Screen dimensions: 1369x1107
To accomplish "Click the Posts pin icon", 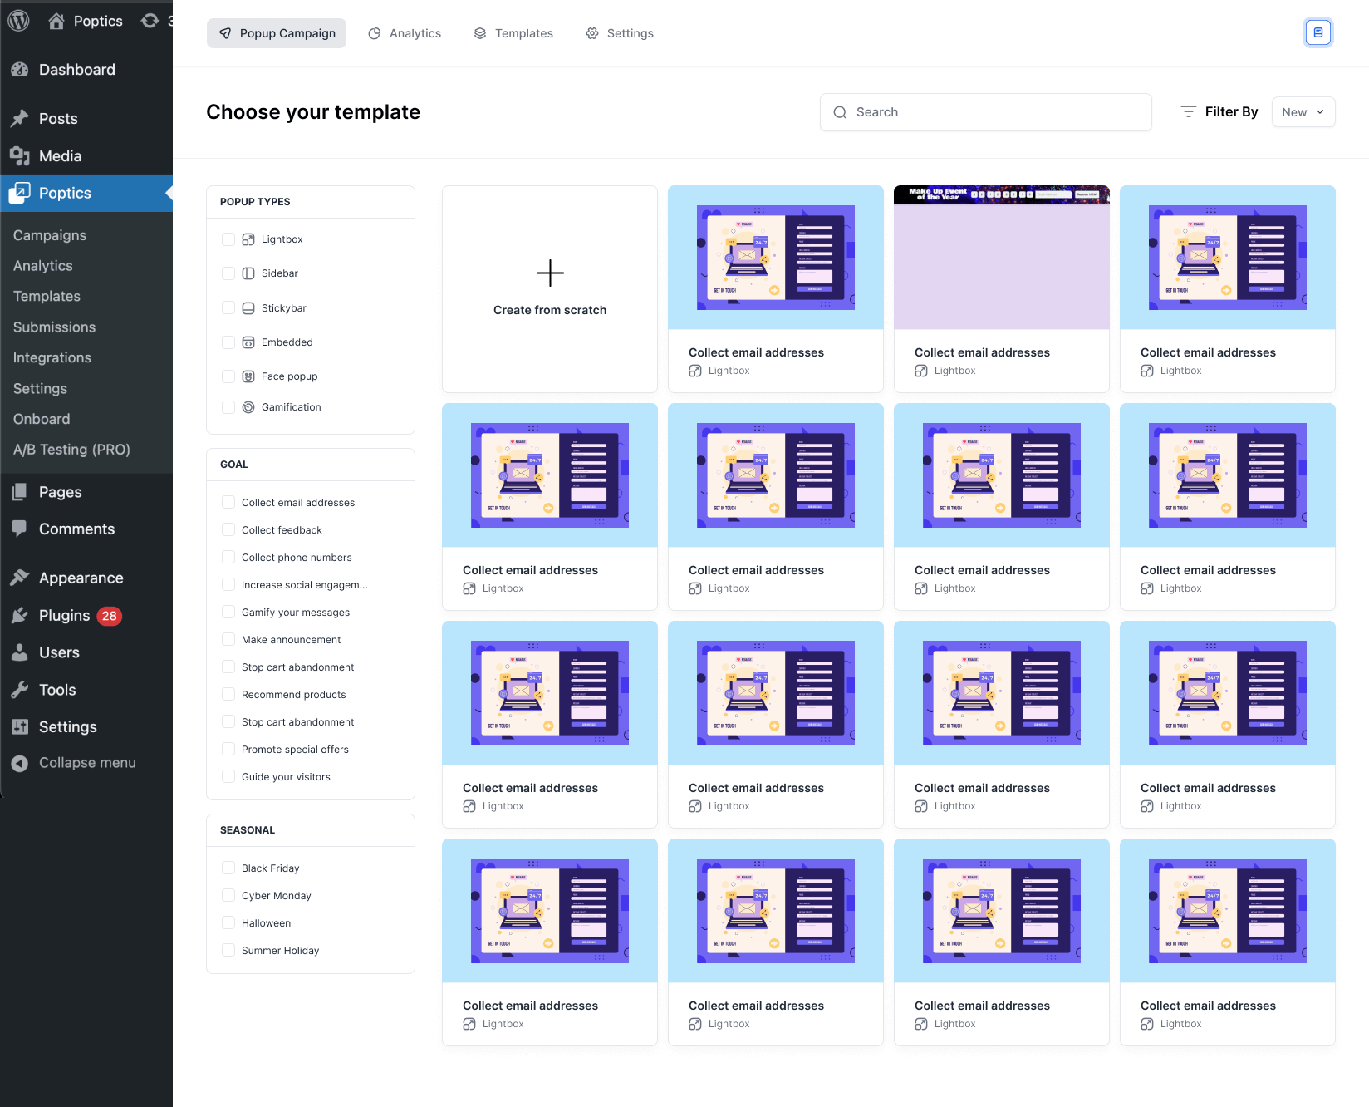I will (x=20, y=119).
